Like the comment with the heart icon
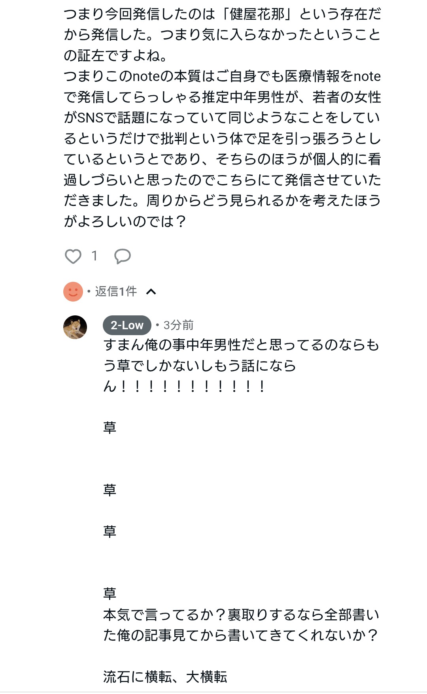This screenshot has height=694, width=427. (73, 256)
